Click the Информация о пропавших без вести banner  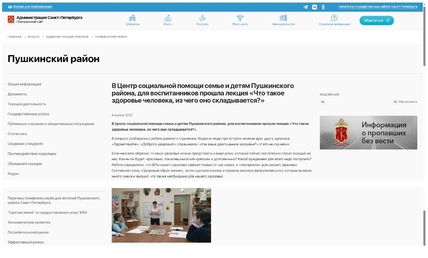368,133
